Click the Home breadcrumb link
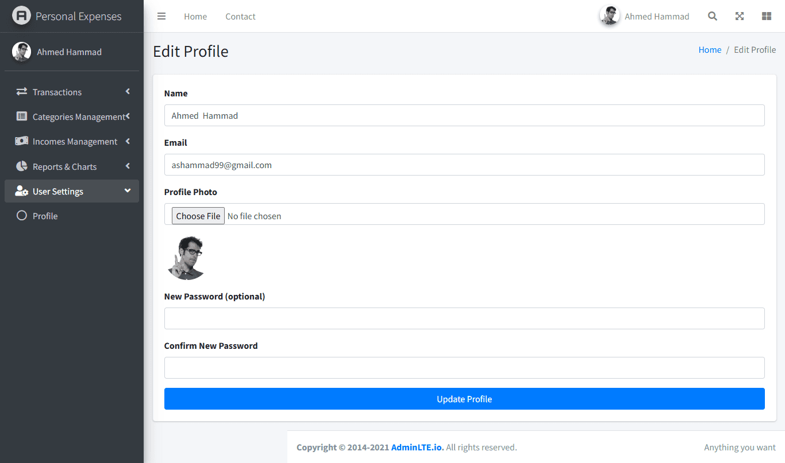 pos(710,50)
